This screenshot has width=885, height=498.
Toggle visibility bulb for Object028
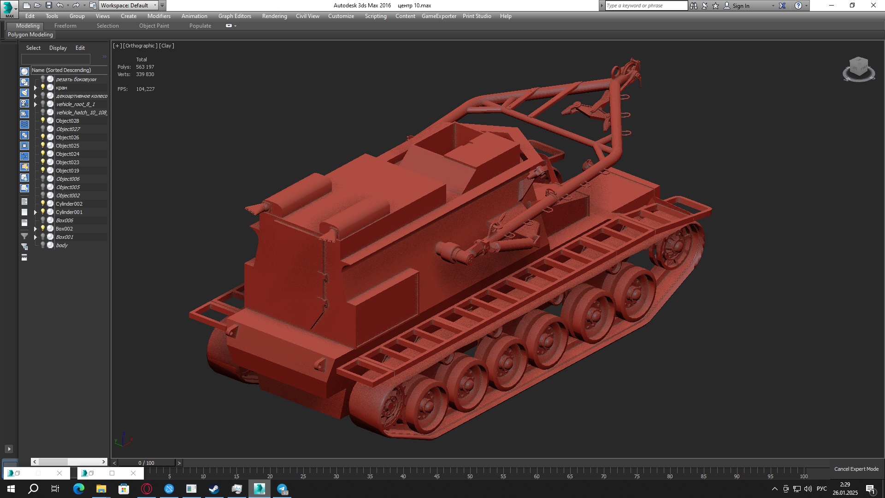coord(43,121)
